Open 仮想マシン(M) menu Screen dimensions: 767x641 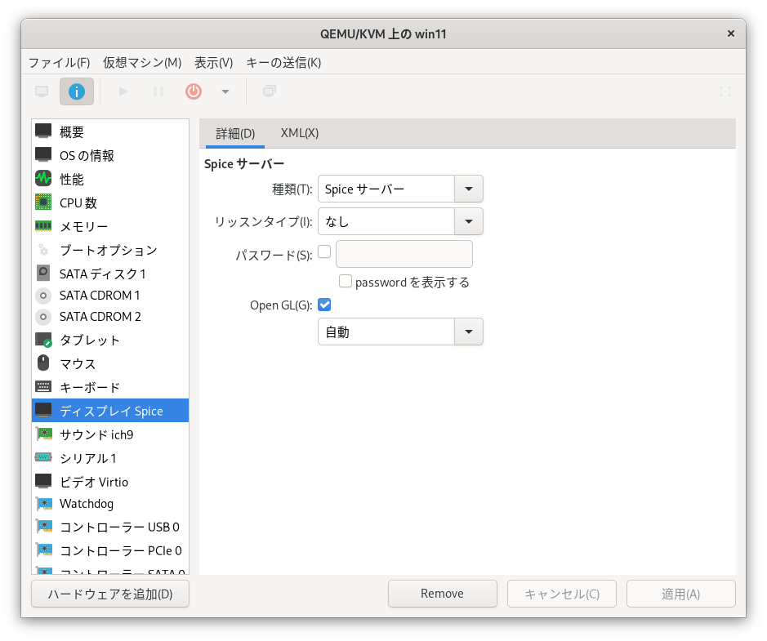coord(142,63)
